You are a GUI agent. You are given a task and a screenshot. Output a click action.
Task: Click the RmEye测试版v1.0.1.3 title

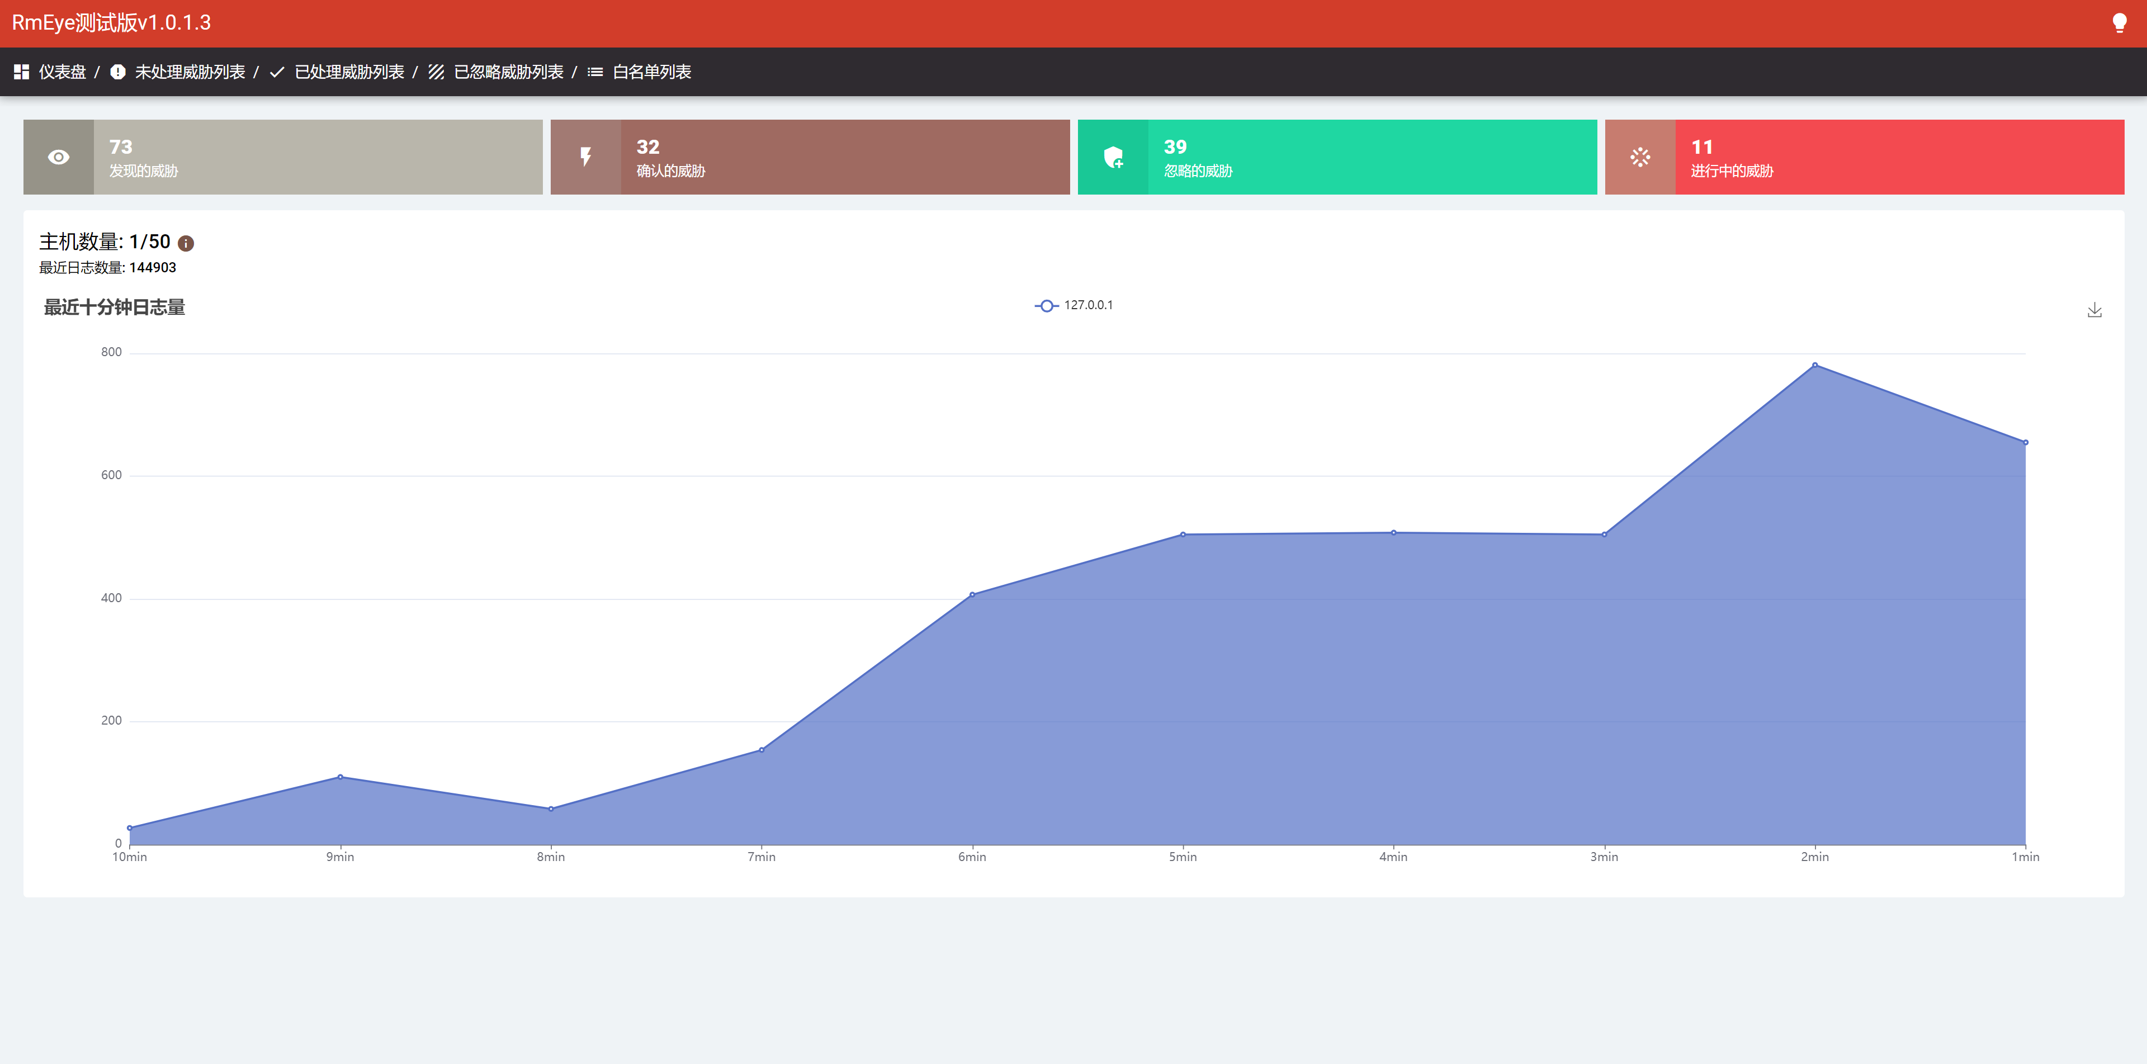(111, 22)
